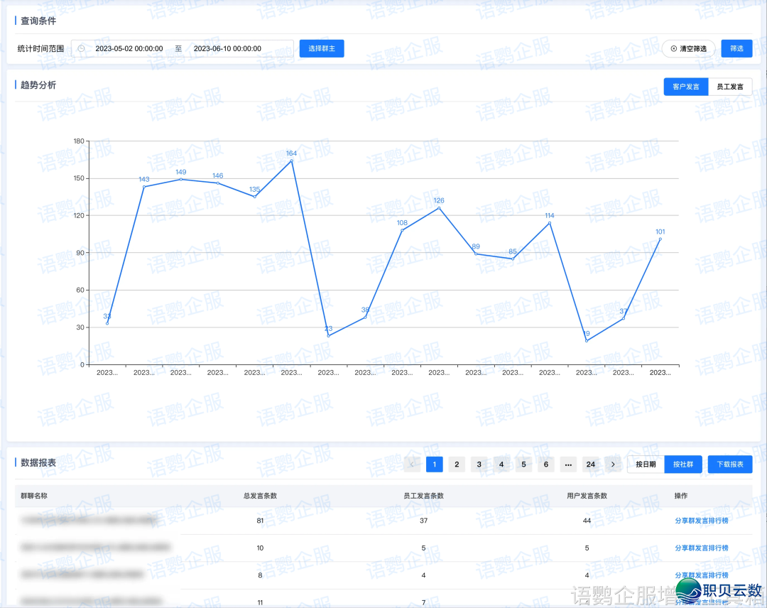Click the 164 peak data point
Screen dimensions: 767x608
click(x=291, y=161)
